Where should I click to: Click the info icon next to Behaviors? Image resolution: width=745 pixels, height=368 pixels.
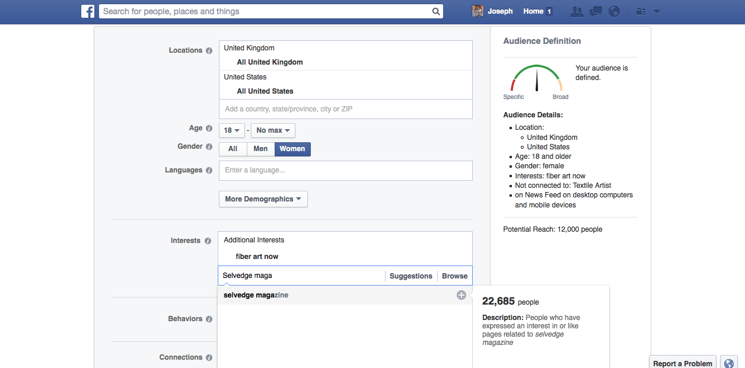pos(209,319)
